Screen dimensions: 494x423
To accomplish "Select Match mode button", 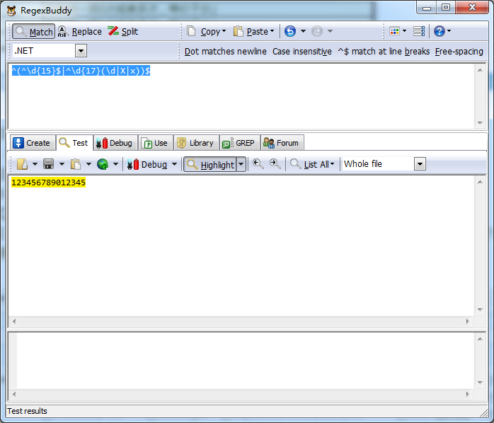I will (34, 32).
